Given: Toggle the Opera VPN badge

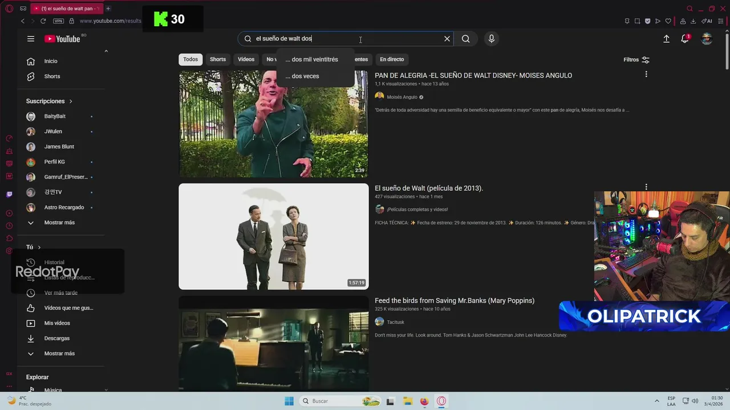Looking at the screenshot, I should pos(58,21).
